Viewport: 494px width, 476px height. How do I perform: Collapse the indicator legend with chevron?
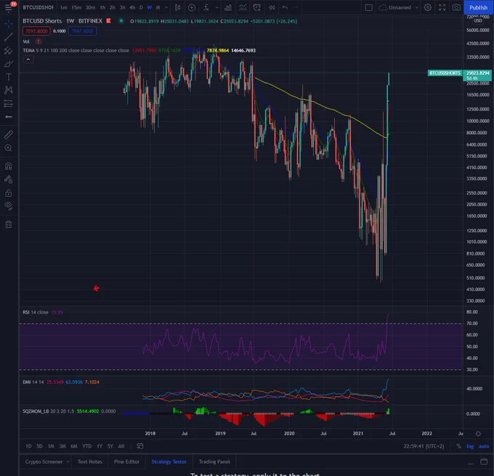pos(28,59)
